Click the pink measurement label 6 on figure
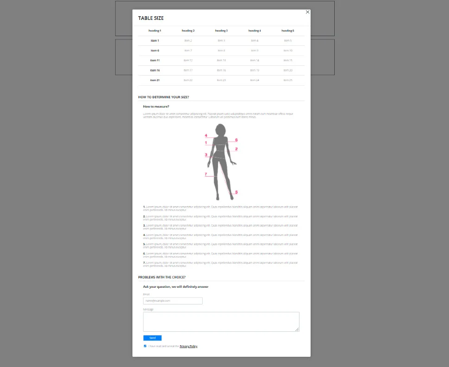Image resolution: width=449 pixels, height=367 pixels. tap(236, 140)
